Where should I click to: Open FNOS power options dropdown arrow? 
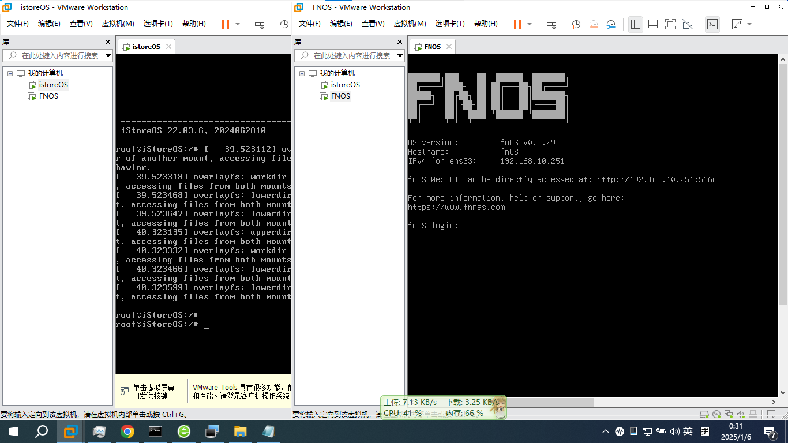coord(530,24)
